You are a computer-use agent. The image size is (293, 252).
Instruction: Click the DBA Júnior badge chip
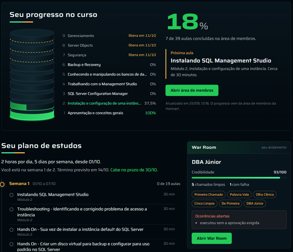pos(255,203)
